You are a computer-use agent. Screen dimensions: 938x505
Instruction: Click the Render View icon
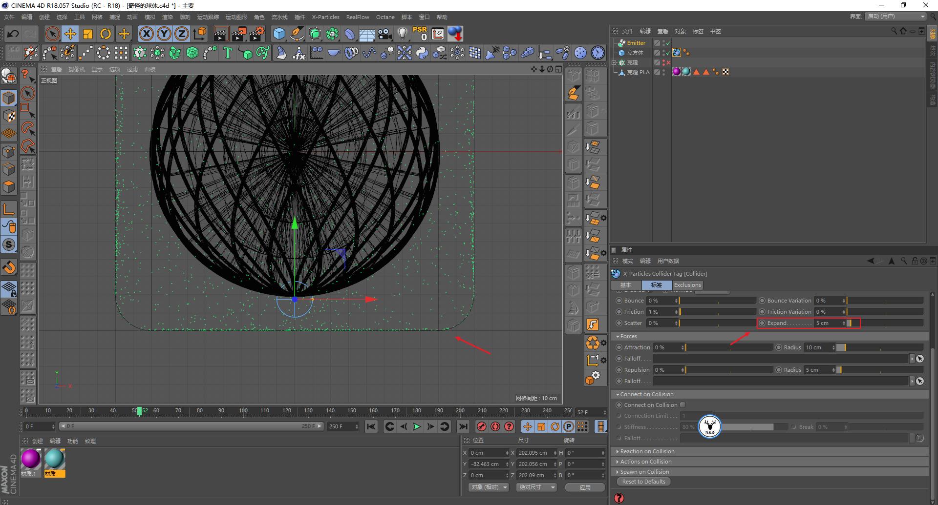(221, 33)
